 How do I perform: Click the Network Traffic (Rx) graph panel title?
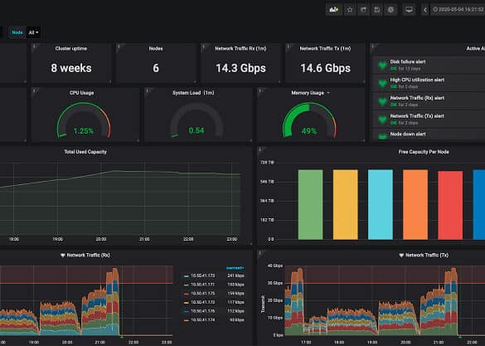pos(89,256)
